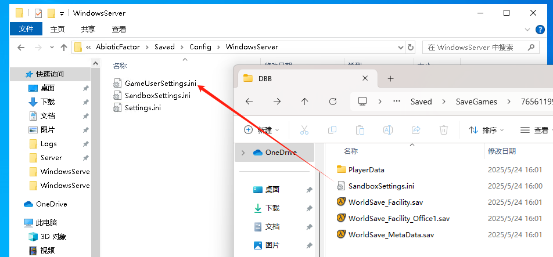The width and height of the screenshot is (553, 257).
Task: Open Server folder in quick access
Action: click(52, 158)
